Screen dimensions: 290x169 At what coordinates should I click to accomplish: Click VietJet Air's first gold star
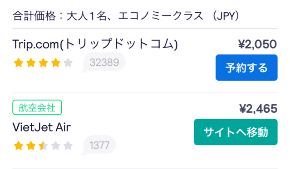[x=19, y=146]
